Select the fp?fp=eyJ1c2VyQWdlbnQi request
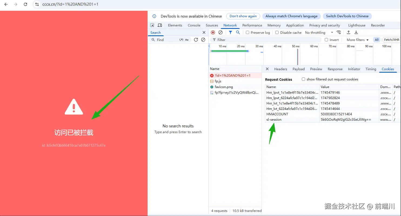This screenshot has height=216, width=401. point(235,92)
